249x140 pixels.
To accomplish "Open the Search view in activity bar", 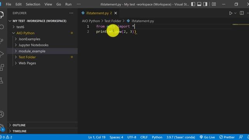I will point(2,27).
